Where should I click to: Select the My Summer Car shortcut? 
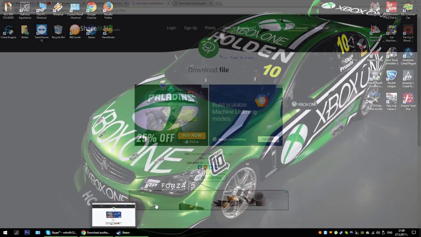point(408,11)
